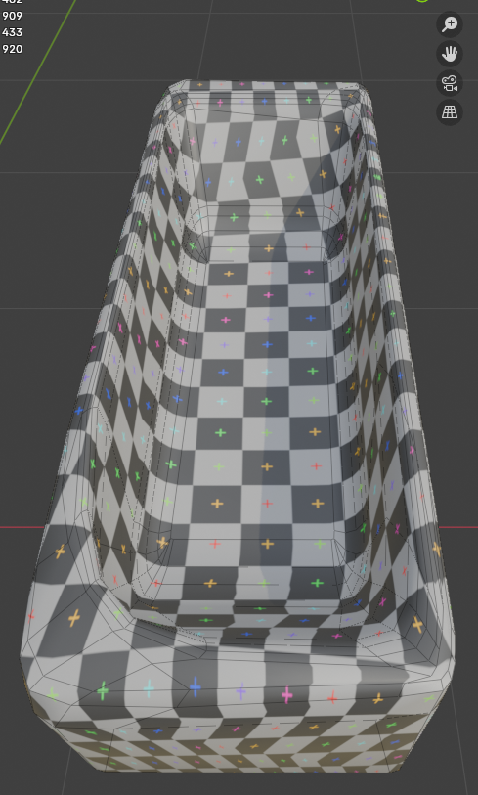Click the 433 statistics value
This screenshot has width=478, height=795.
[x=12, y=32]
